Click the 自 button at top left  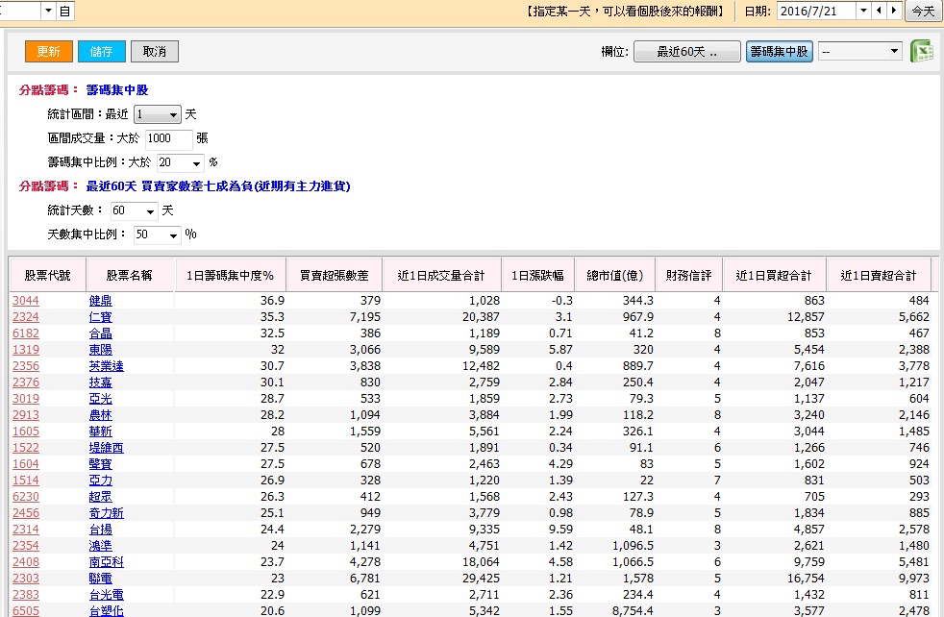click(64, 11)
